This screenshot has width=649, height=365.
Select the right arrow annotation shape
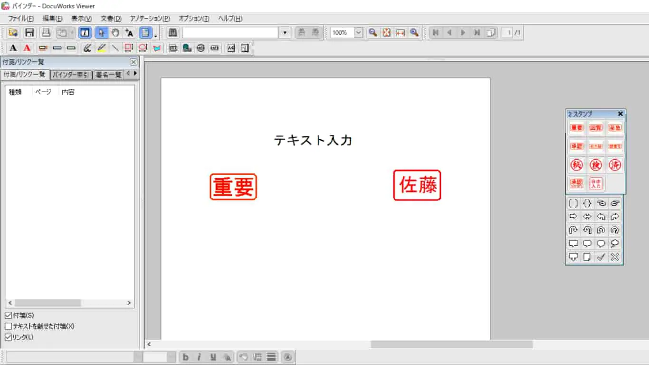[573, 217]
